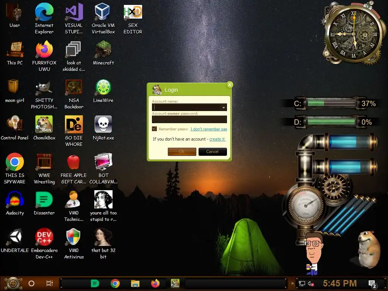Open THIS IS SPYWARE Chrome icon

coord(15,168)
